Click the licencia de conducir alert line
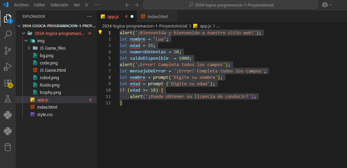Image resolution: width=347 pixels, height=168 pixels. [x=193, y=97]
